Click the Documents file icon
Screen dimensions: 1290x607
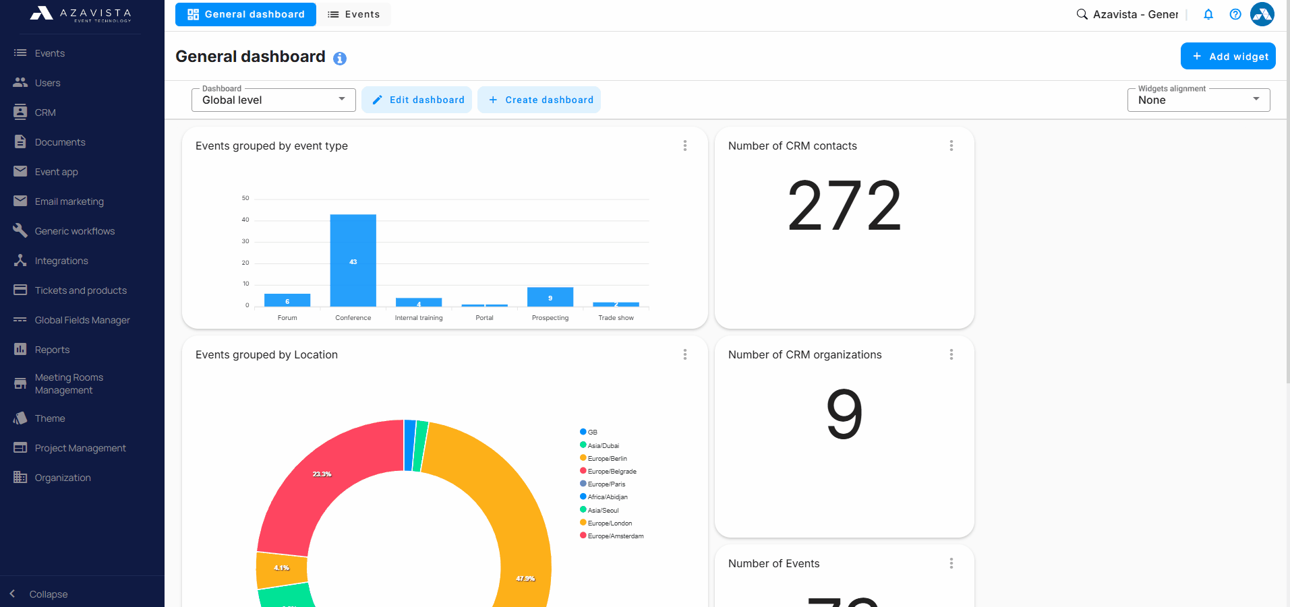[x=20, y=141]
